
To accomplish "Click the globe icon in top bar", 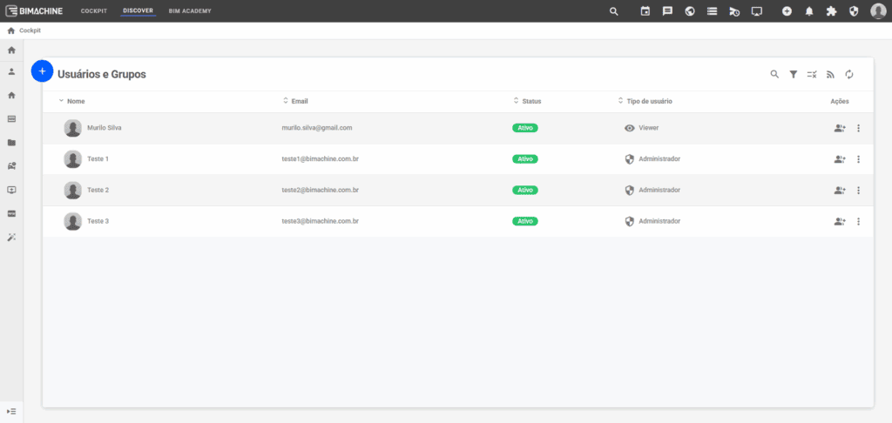I will [690, 11].
